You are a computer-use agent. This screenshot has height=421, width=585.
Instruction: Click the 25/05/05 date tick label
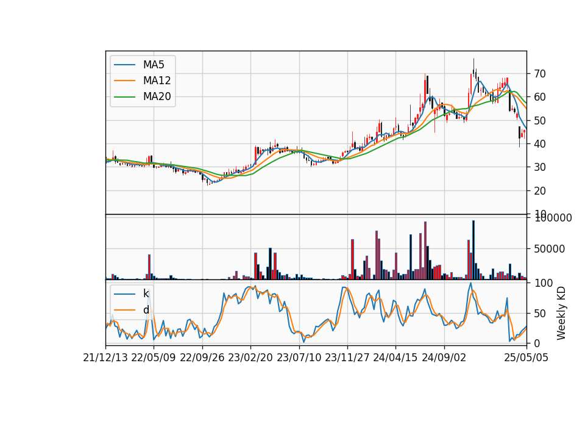[x=526, y=358]
